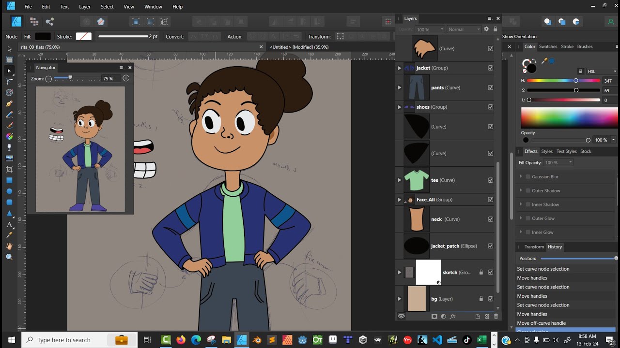
Task: Select the Corner tool
Action: [9, 82]
